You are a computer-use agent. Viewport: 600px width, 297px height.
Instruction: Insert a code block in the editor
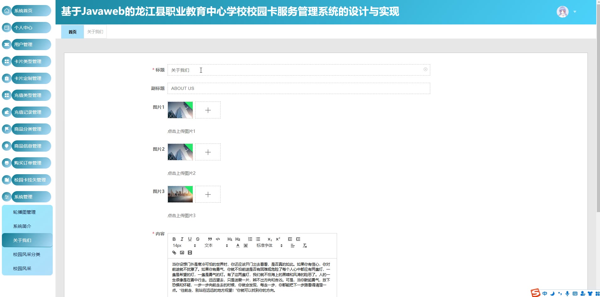click(218, 239)
